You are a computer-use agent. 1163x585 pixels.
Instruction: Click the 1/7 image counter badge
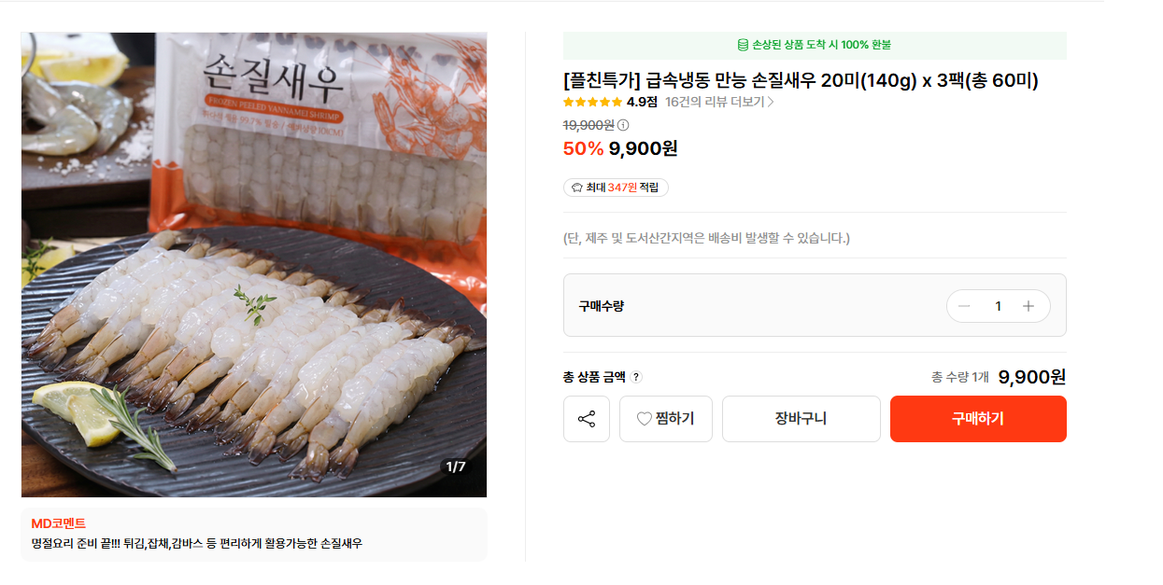coord(456,467)
